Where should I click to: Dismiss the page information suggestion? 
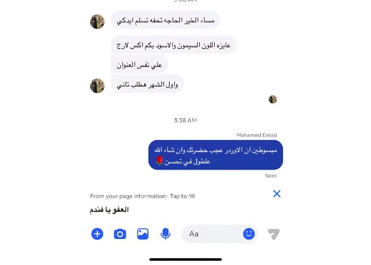[277, 194]
